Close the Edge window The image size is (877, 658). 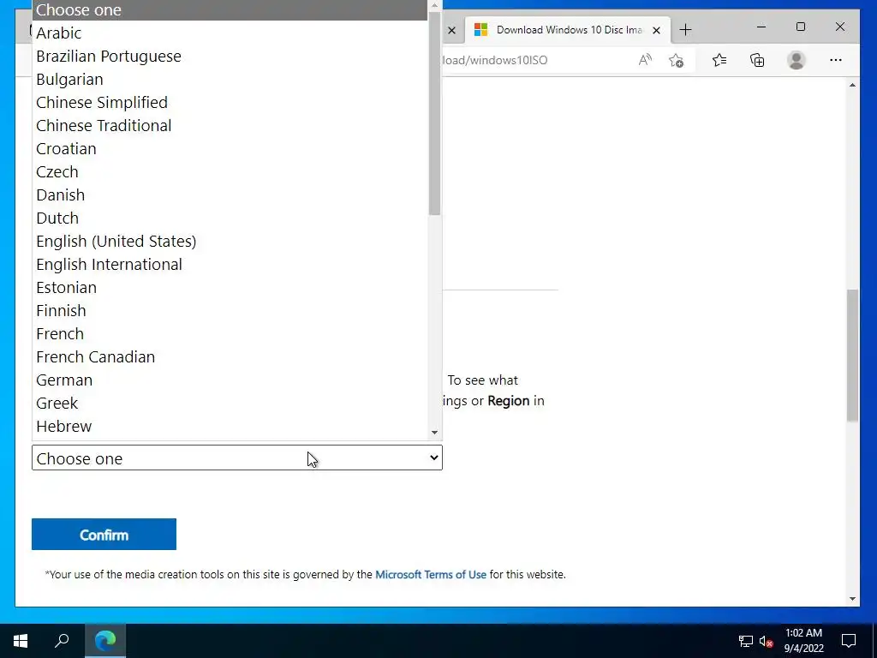(840, 27)
